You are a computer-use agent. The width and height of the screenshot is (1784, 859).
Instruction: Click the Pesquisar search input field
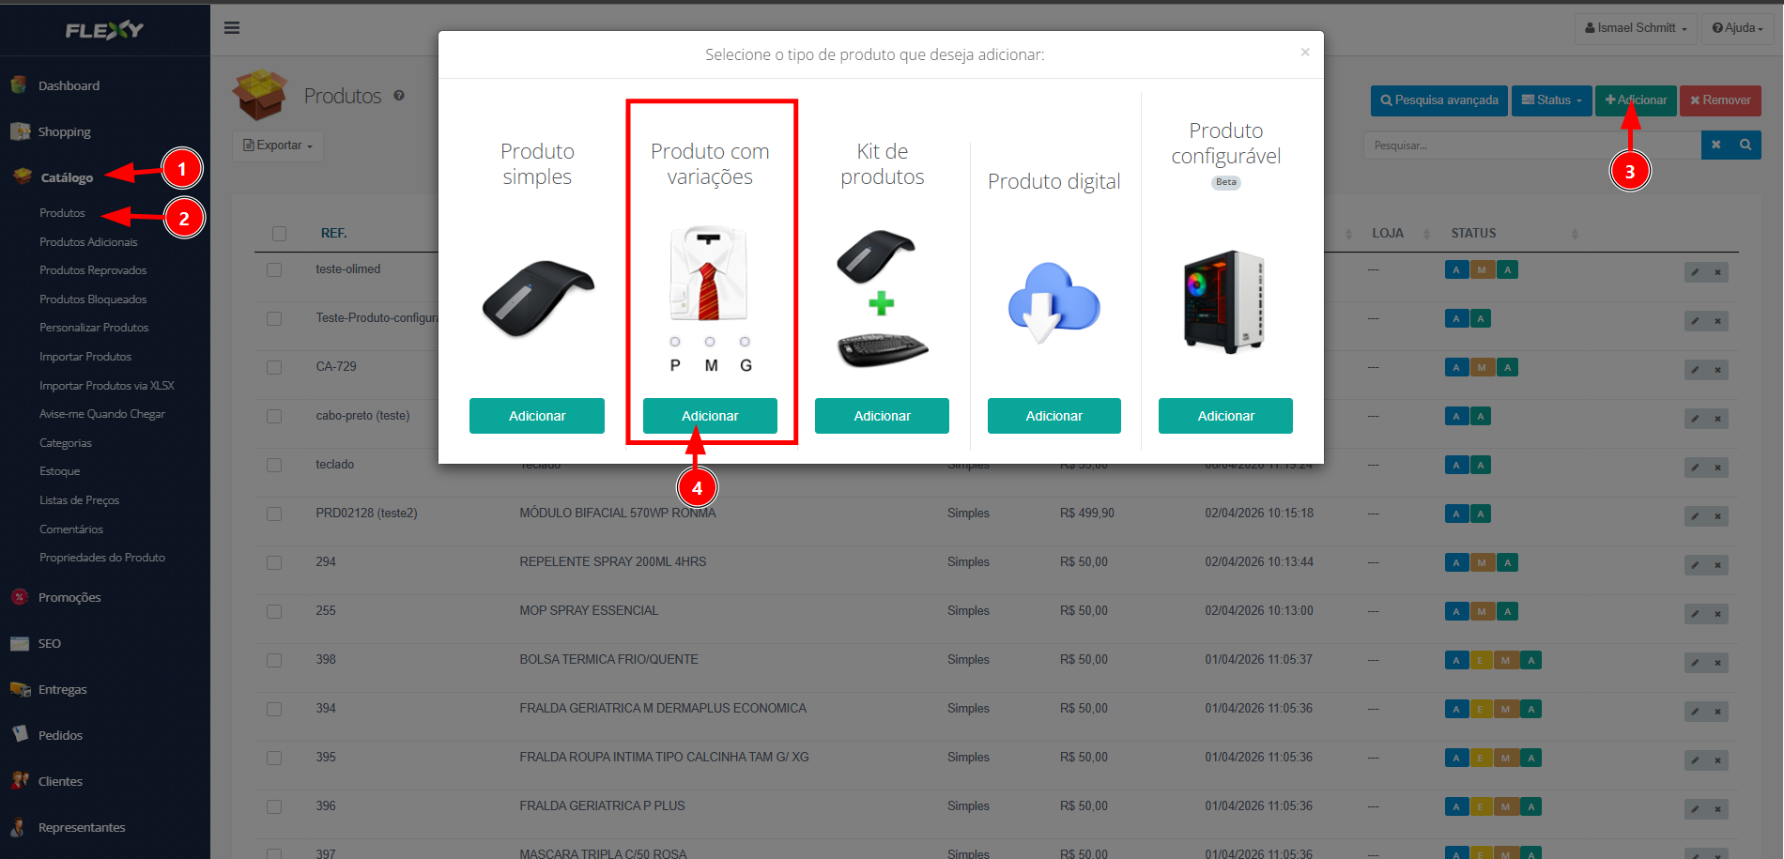pos(1530,146)
